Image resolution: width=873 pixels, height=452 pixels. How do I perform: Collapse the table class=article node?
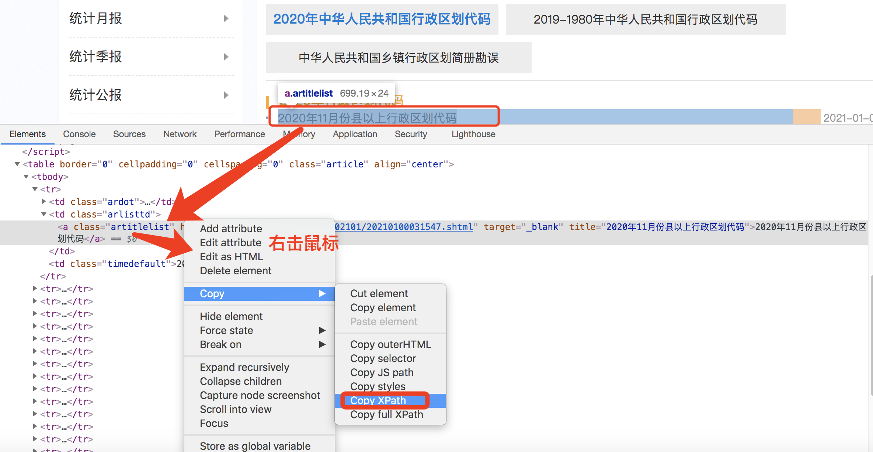(x=17, y=164)
